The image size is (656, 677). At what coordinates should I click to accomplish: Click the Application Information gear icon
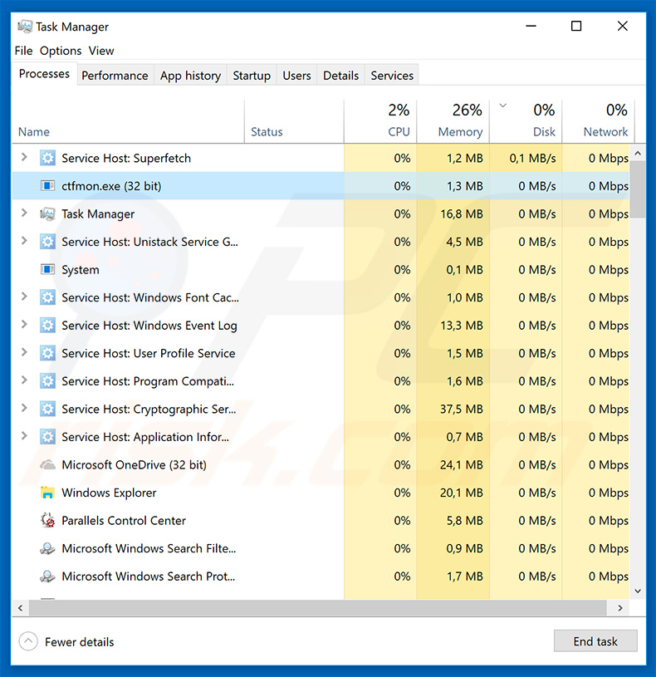click(47, 437)
